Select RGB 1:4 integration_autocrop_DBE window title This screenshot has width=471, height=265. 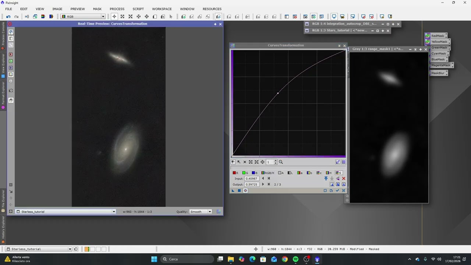click(x=344, y=24)
